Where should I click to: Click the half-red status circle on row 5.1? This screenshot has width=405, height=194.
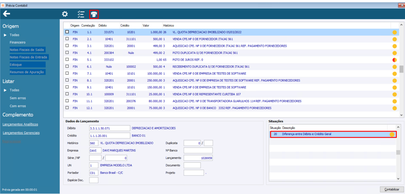[x=394, y=60]
